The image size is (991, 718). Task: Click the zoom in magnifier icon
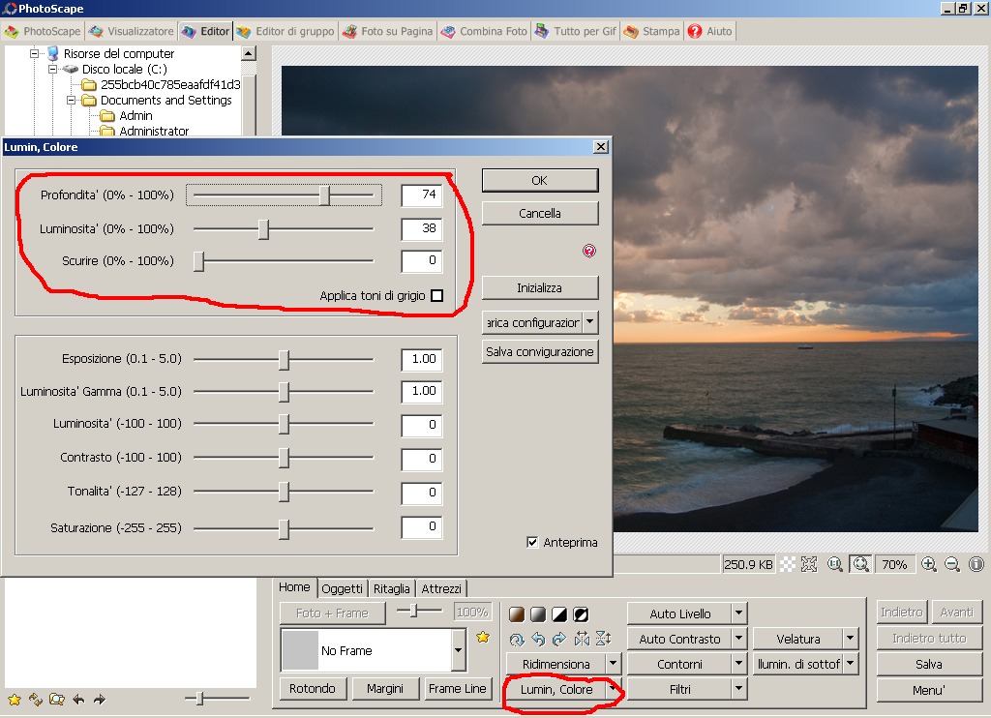click(x=928, y=564)
